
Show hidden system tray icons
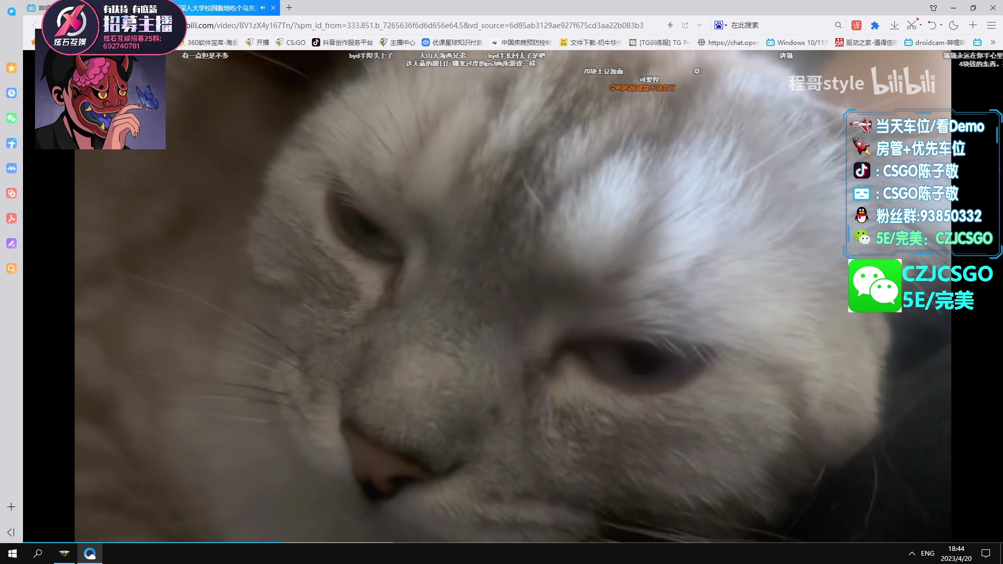coord(912,553)
